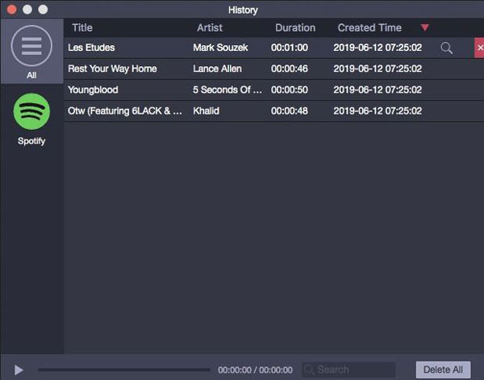
Task: Sort by Created Time column header
Action: [x=369, y=28]
